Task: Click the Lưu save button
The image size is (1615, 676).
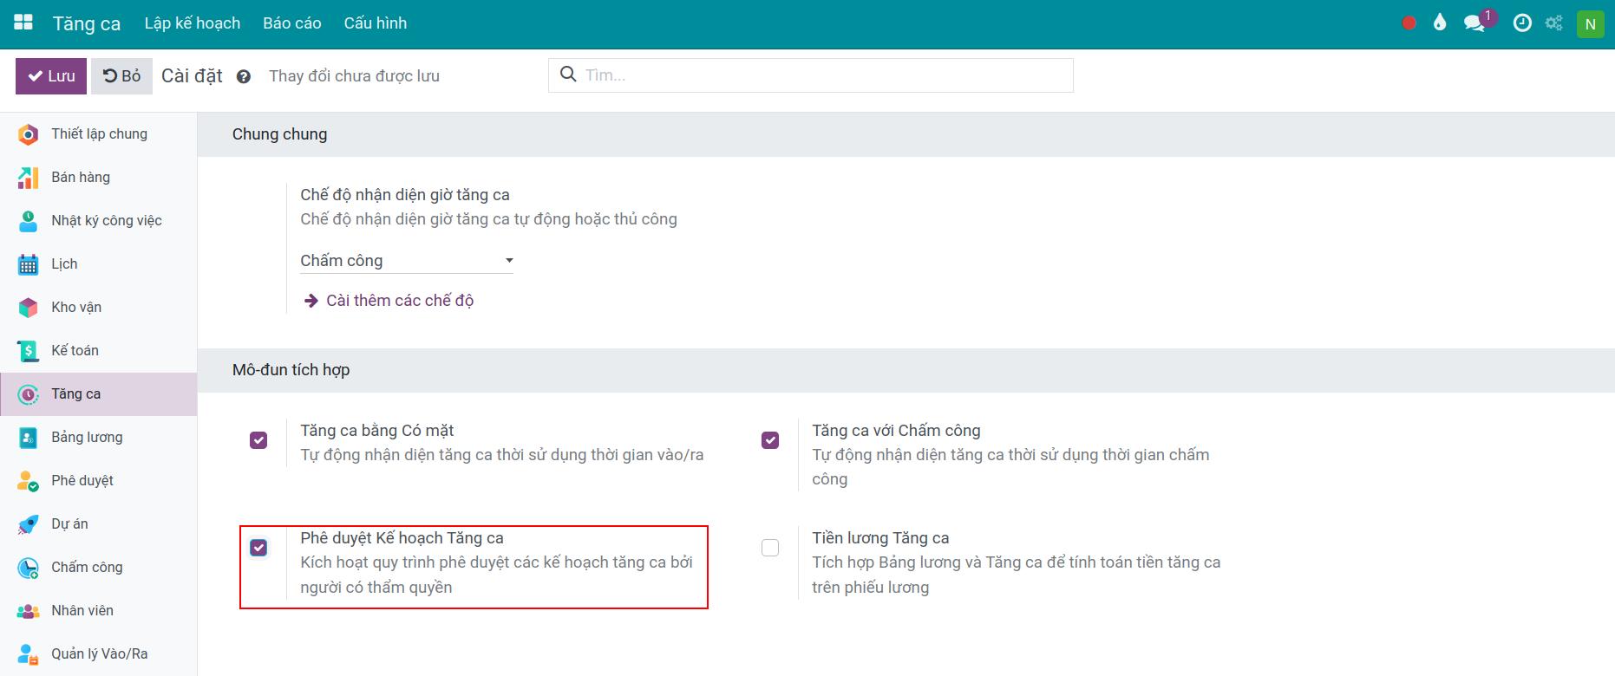Action: click(51, 76)
